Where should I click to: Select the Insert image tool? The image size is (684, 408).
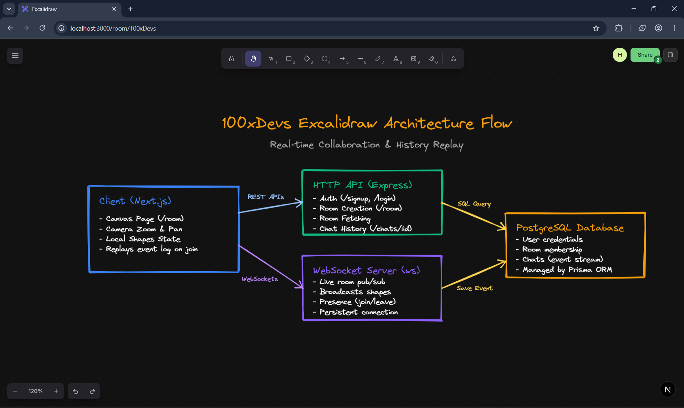coord(414,59)
